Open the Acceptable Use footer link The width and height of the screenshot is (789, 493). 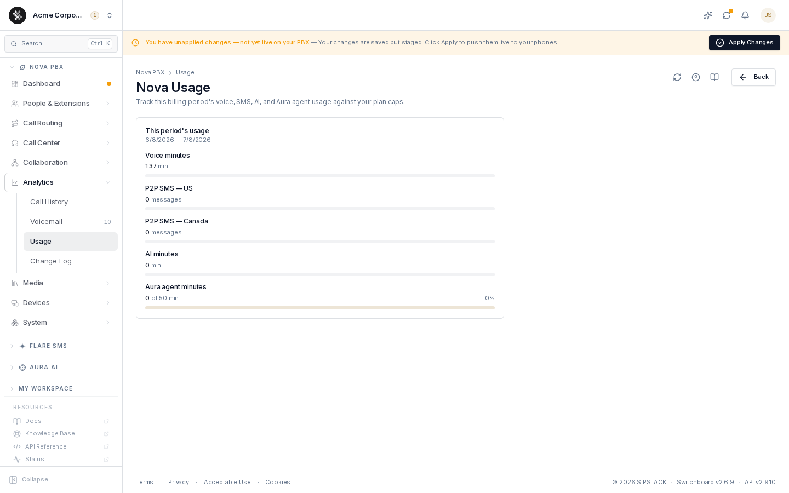pos(227,483)
